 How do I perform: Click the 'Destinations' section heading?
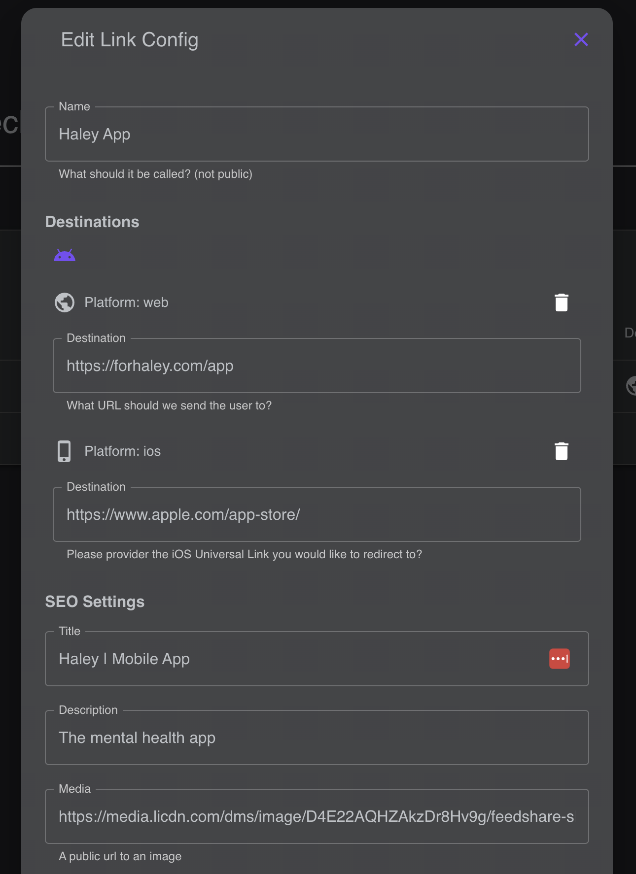pyautogui.click(x=92, y=222)
